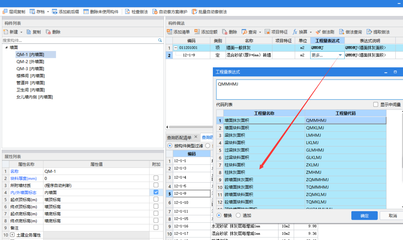Switch to the 查询匹配清单 tab
This screenshot has height=240, width=403.
coord(179,138)
